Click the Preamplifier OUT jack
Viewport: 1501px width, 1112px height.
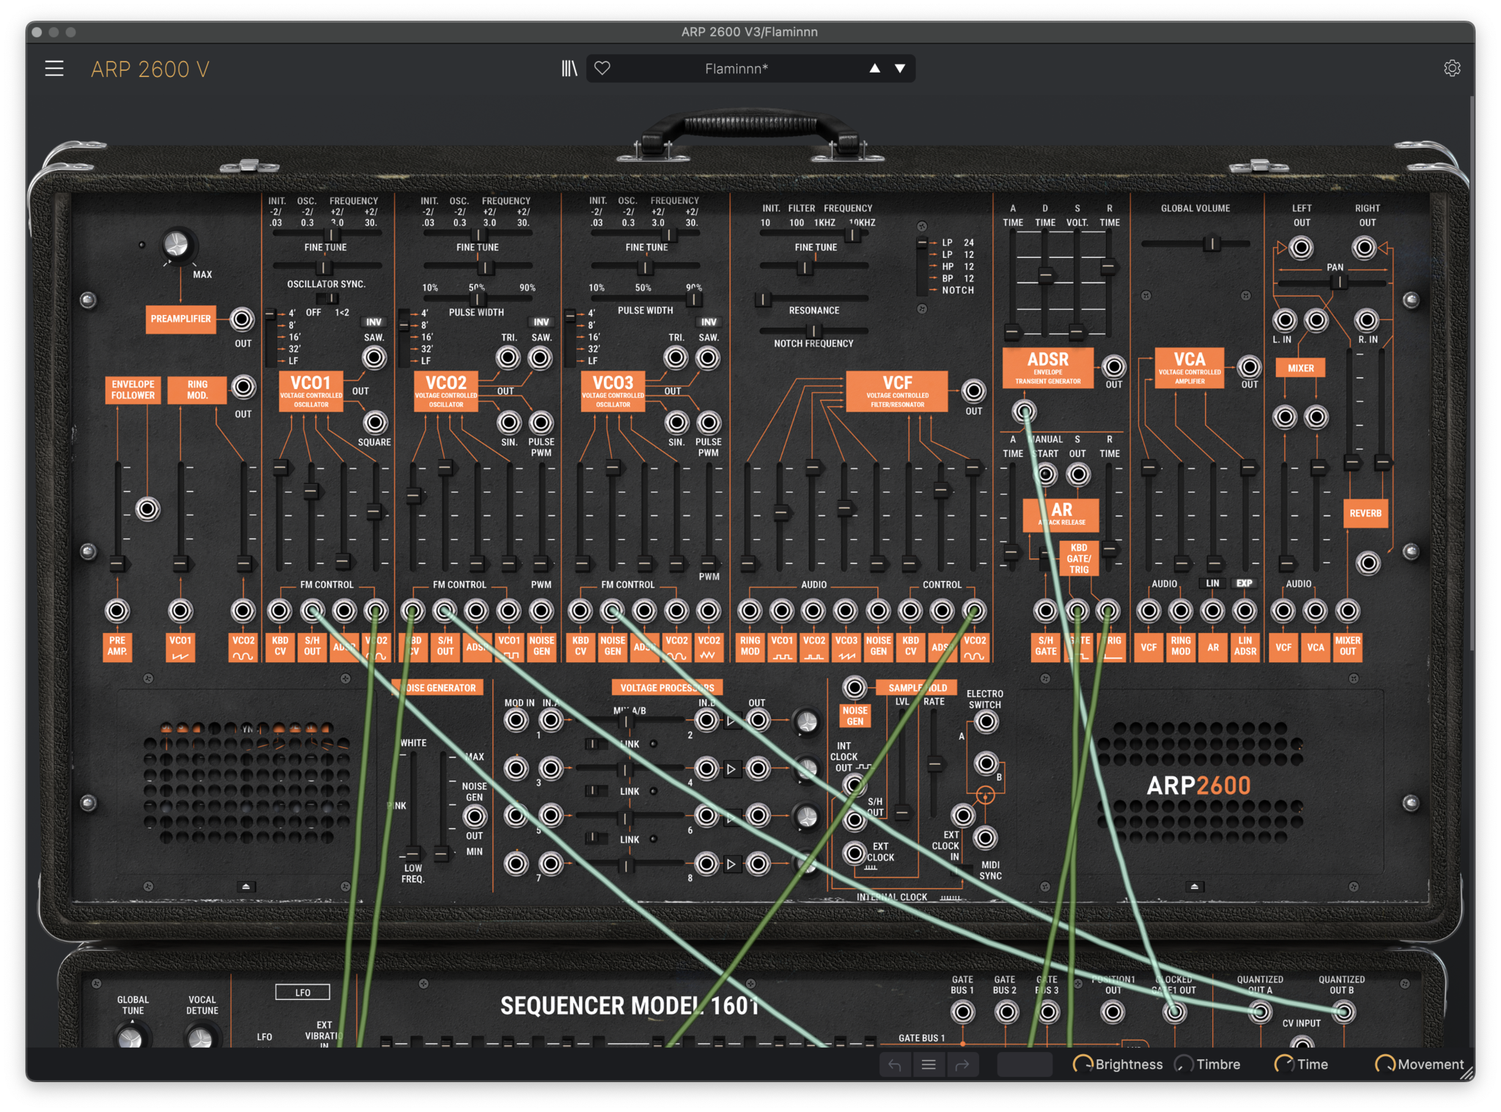tap(242, 319)
